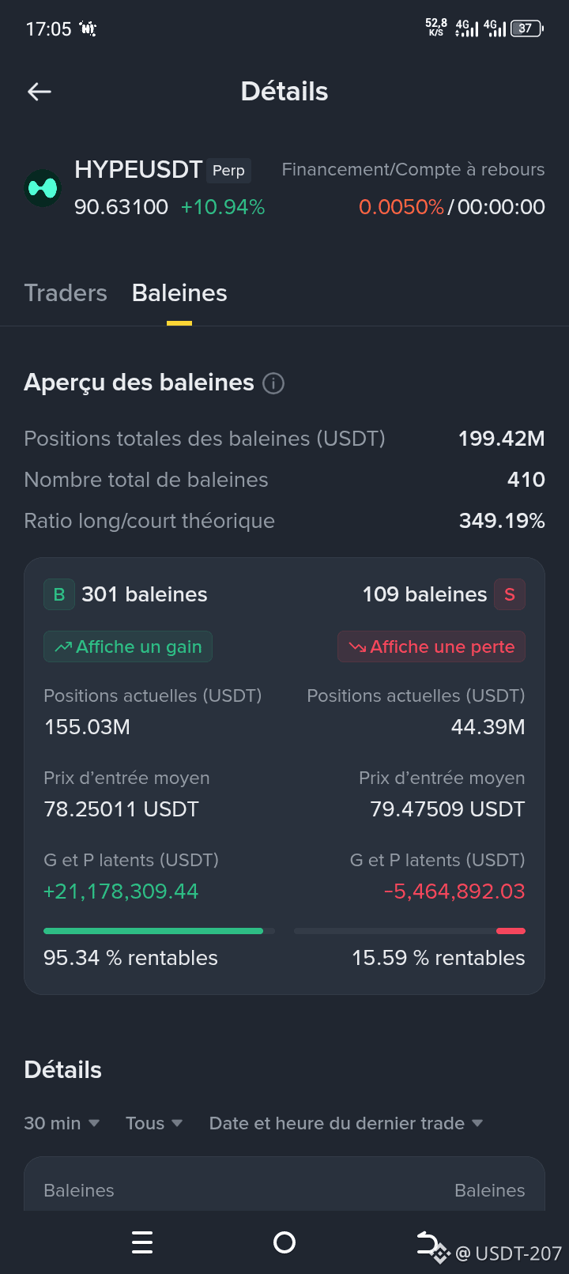Viewport: 569px width, 1274px height.
Task: Expand Date et heure du dernier trade sort
Action: click(x=346, y=1123)
